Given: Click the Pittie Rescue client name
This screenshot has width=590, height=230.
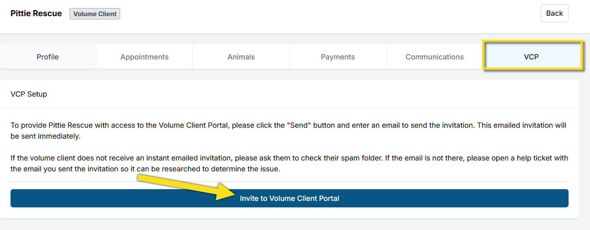Looking at the screenshot, I should [x=36, y=13].
